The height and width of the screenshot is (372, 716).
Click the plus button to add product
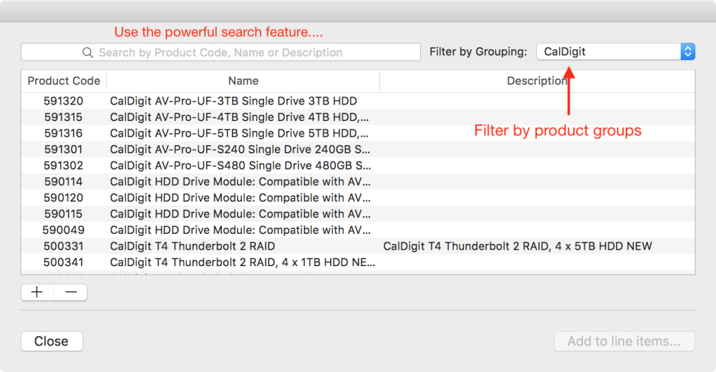(x=37, y=293)
